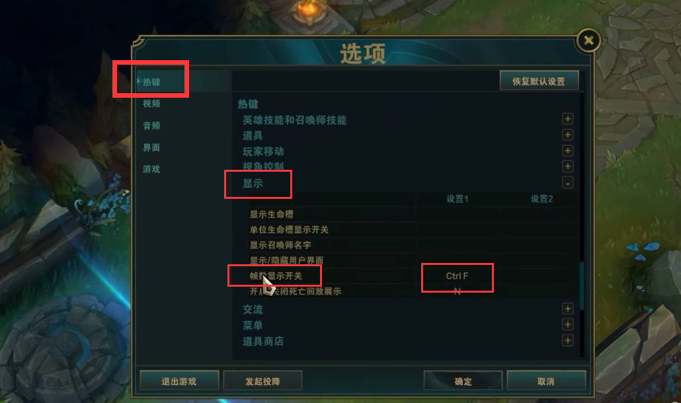681x403 pixels.
Task: Click the 取消 cancel button
Action: coord(546,381)
